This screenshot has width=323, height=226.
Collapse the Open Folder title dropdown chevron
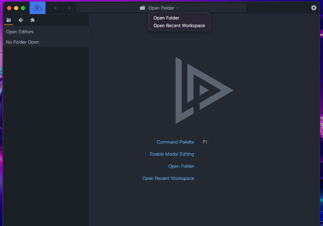[x=178, y=8]
